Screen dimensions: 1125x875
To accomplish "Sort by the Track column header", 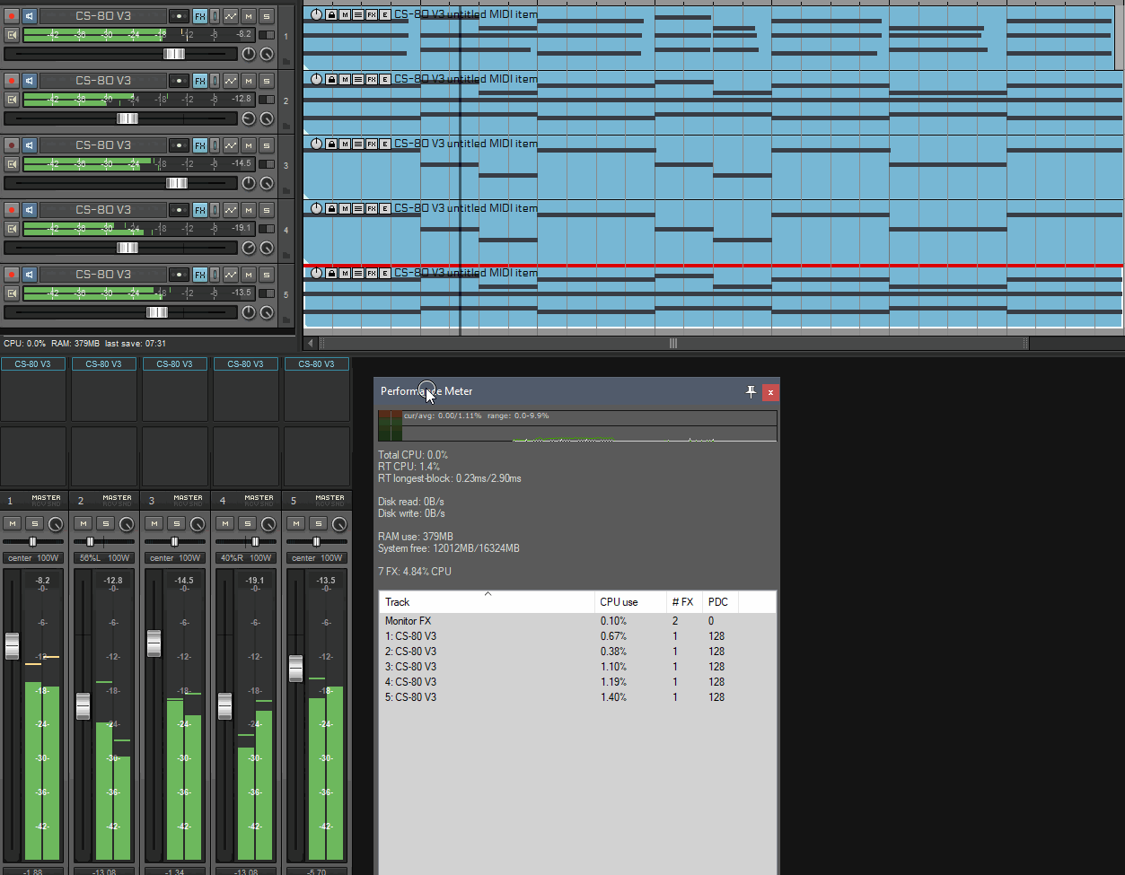I will coord(488,601).
